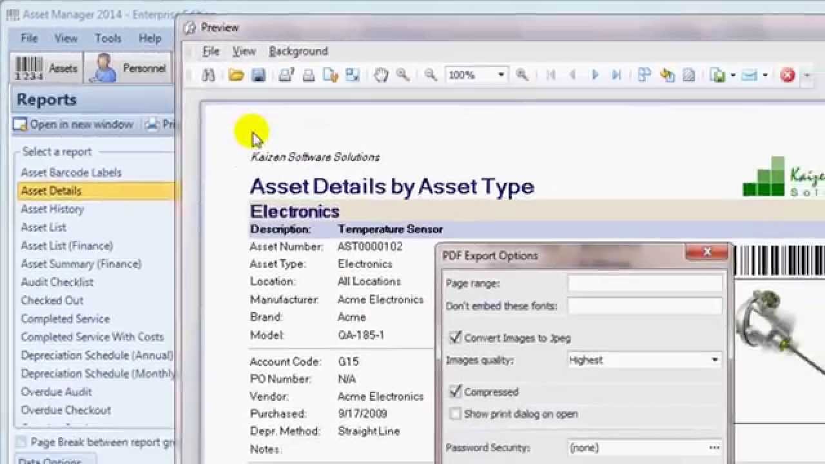Open the Password Security ellipsis button

pos(714,448)
